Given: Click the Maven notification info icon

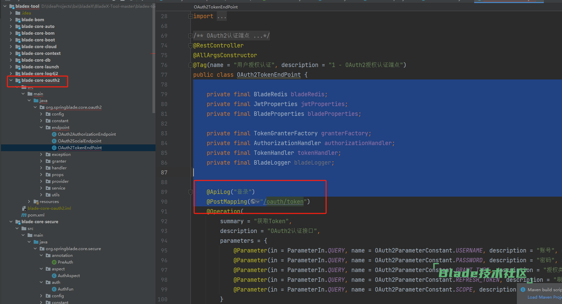Looking at the screenshot, I should click(523, 290).
